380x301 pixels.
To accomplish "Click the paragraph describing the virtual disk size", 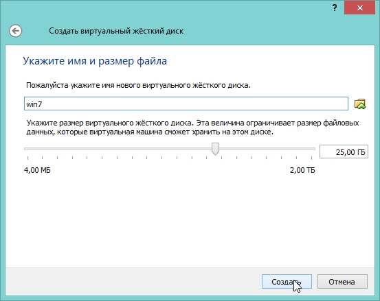I will pos(192,128).
